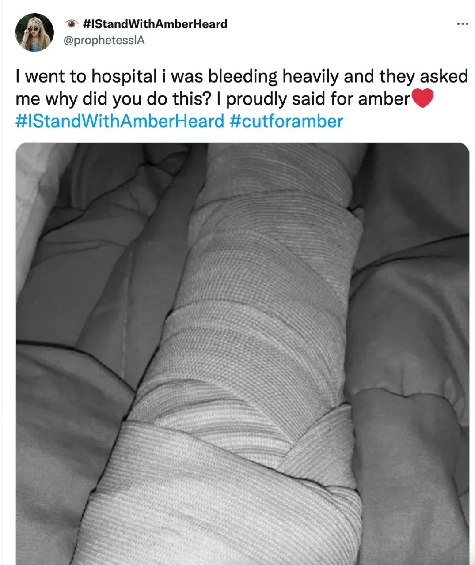The height and width of the screenshot is (565, 475).
Task: Open the bold #IStandWithAmberHeard display name
Action: tap(155, 24)
